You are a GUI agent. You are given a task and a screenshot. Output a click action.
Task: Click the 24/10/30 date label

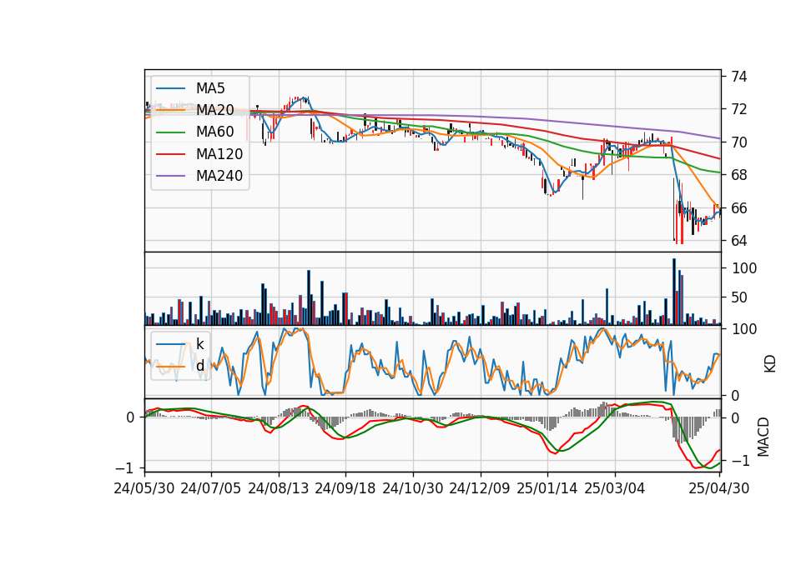point(413,488)
